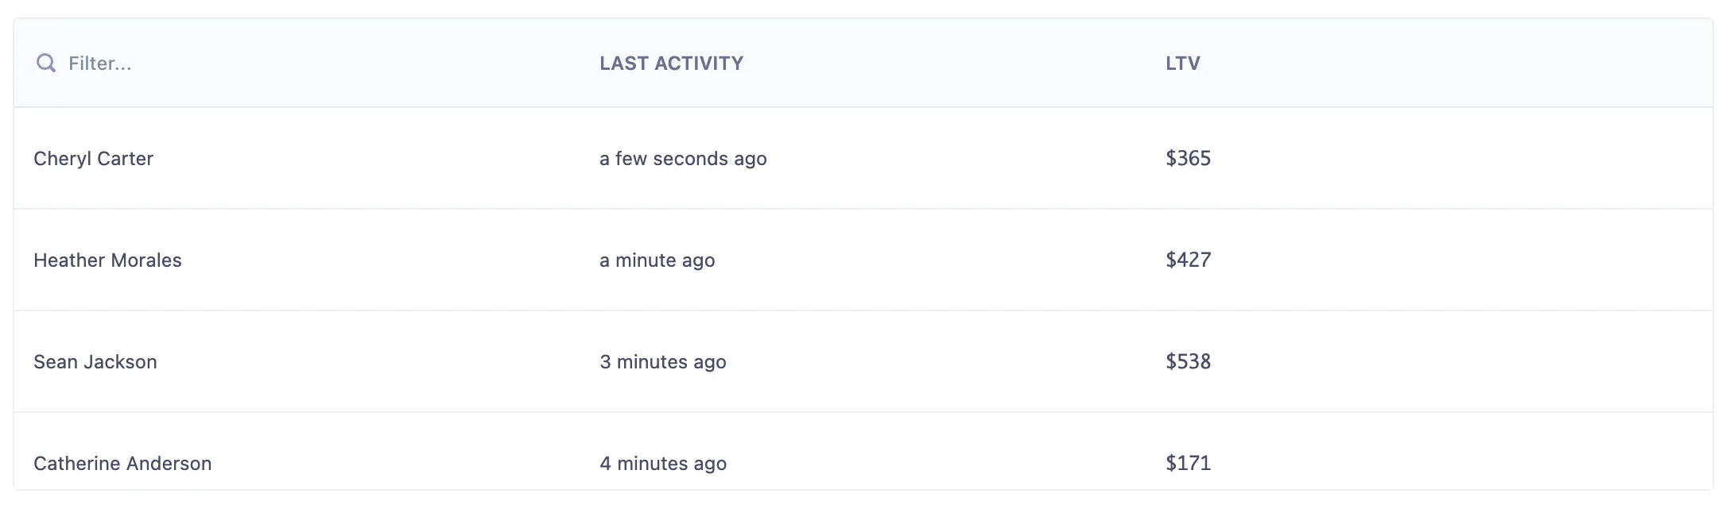Viewport: 1730px width, 505px height.
Task: Click the $171 LTV value
Action: point(1188,464)
